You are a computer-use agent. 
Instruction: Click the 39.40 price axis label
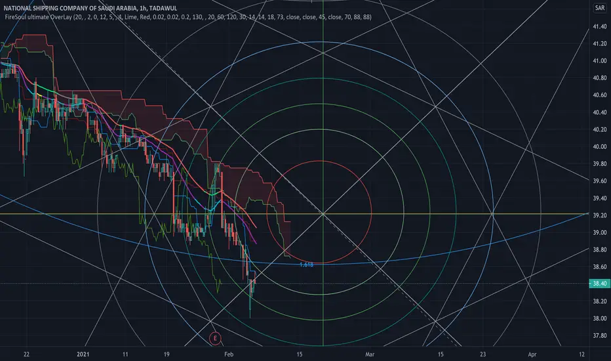[x=600, y=198]
